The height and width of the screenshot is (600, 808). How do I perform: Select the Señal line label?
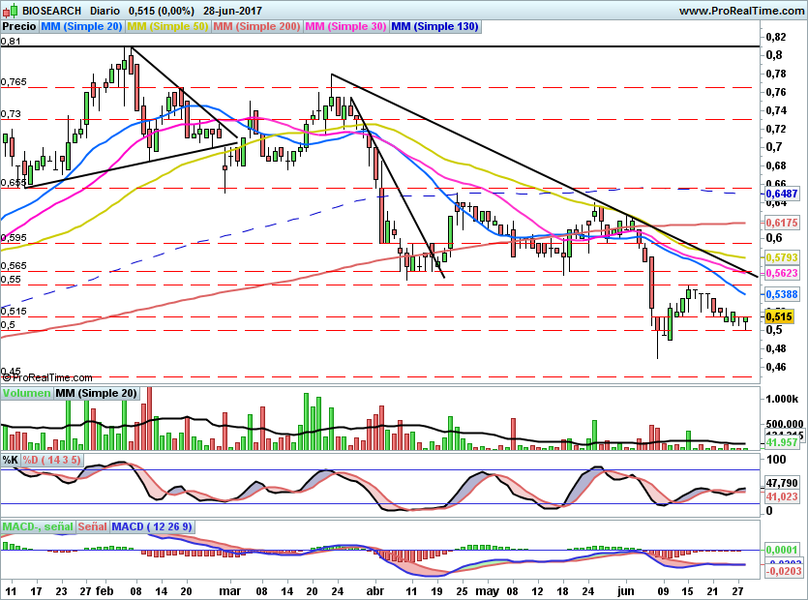[92, 526]
